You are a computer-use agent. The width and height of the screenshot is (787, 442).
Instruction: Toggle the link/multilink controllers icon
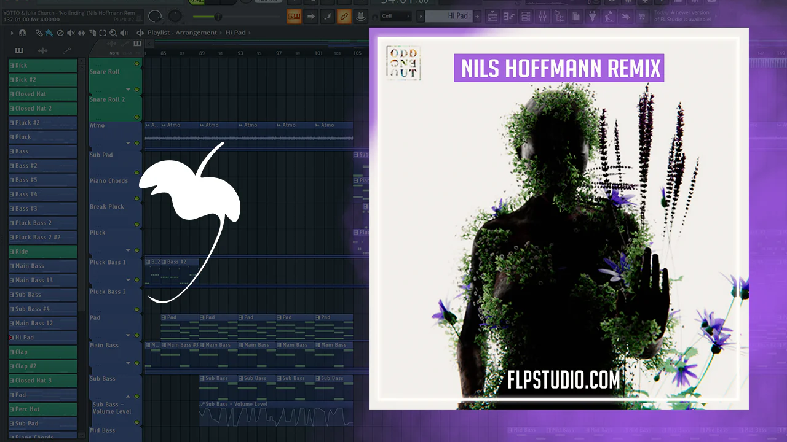(x=344, y=16)
